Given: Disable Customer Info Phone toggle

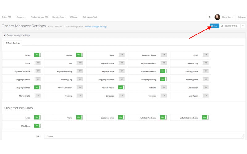Looking at the screenshot, I should coord(79,117).
